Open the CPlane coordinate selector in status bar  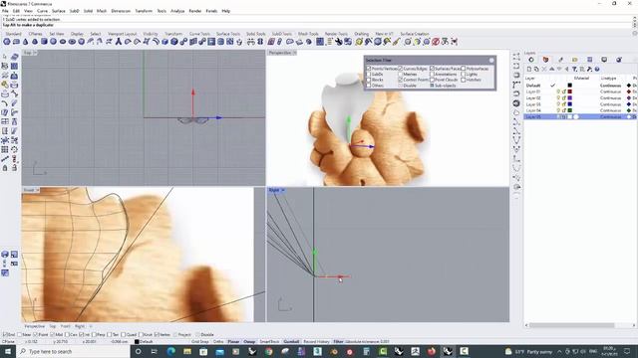[x=8, y=342]
